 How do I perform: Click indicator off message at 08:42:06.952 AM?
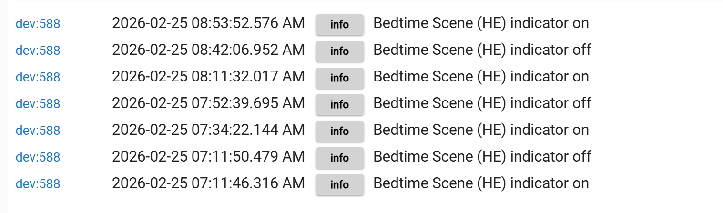tap(482, 50)
